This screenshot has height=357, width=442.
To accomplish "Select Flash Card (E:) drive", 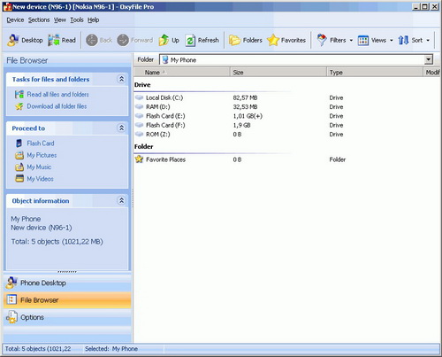I will point(165,116).
